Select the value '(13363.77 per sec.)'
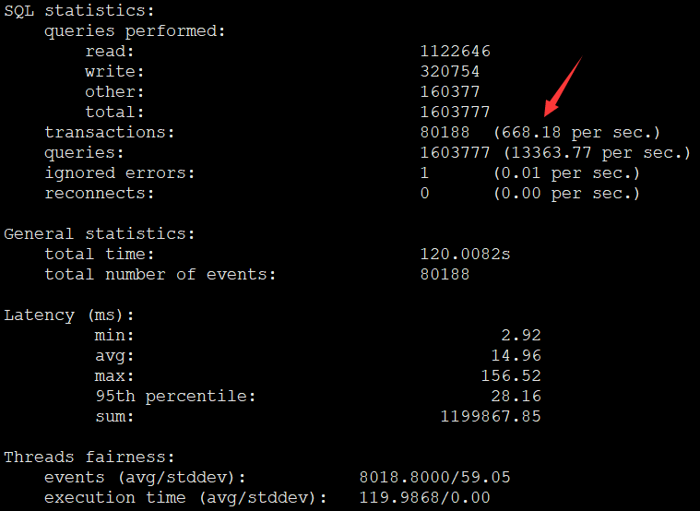The width and height of the screenshot is (700, 511). tap(597, 153)
